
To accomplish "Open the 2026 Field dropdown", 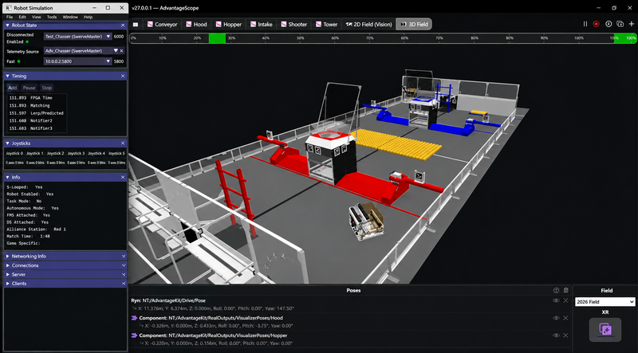I will pyautogui.click(x=605, y=302).
